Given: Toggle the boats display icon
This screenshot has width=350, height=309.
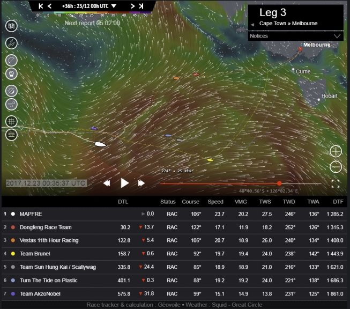Looking at the screenshot, I should 11,43.
